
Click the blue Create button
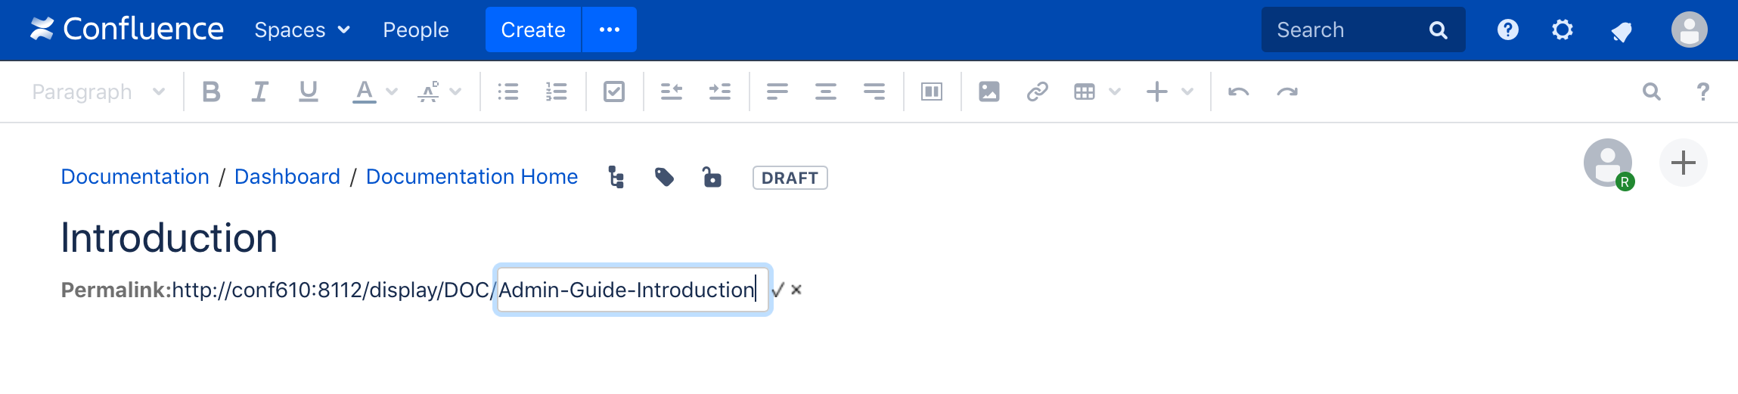point(532,29)
